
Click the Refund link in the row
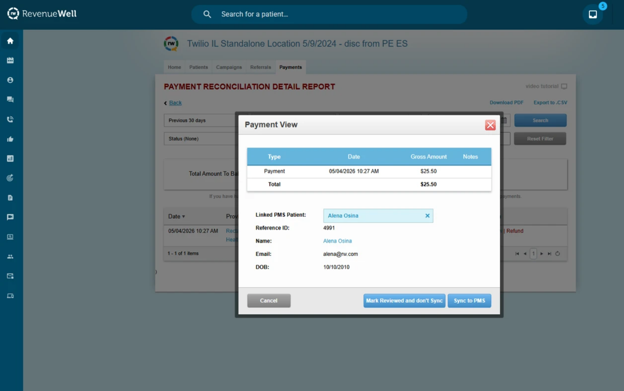coord(515,231)
